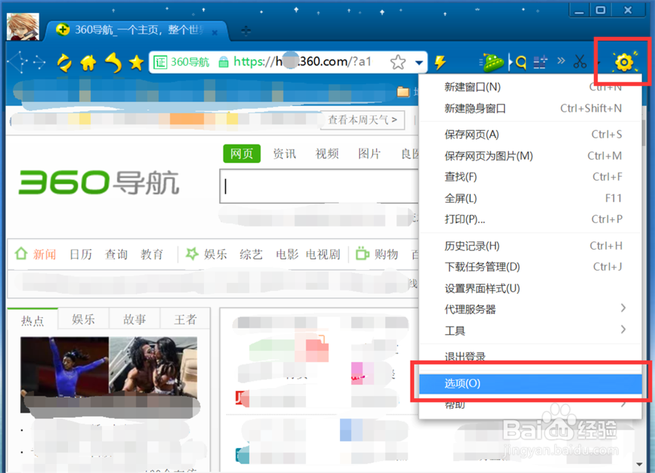Select 退出登录 menu item

tap(530, 356)
